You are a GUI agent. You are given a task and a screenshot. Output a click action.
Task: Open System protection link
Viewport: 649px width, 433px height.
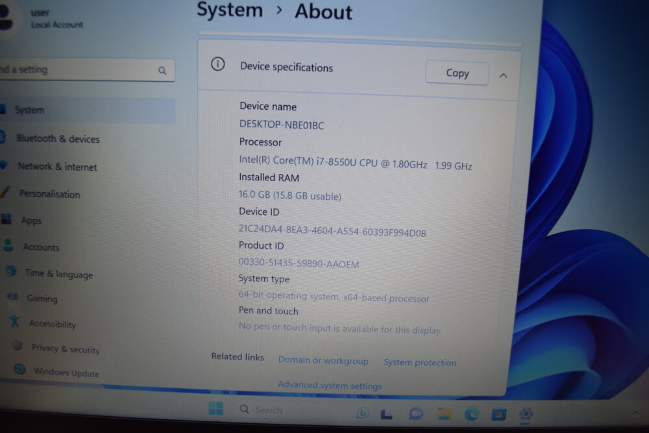click(420, 362)
